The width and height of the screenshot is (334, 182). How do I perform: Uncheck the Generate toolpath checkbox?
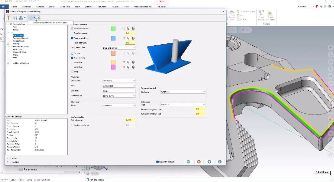(x=157, y=162)
